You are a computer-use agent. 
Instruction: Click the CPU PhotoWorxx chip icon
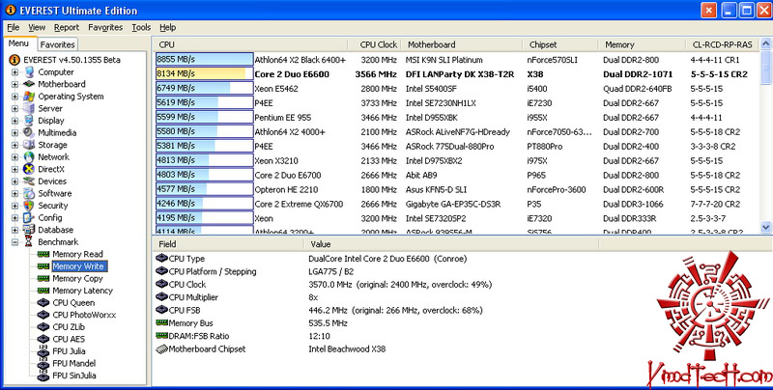pos(43,315)
